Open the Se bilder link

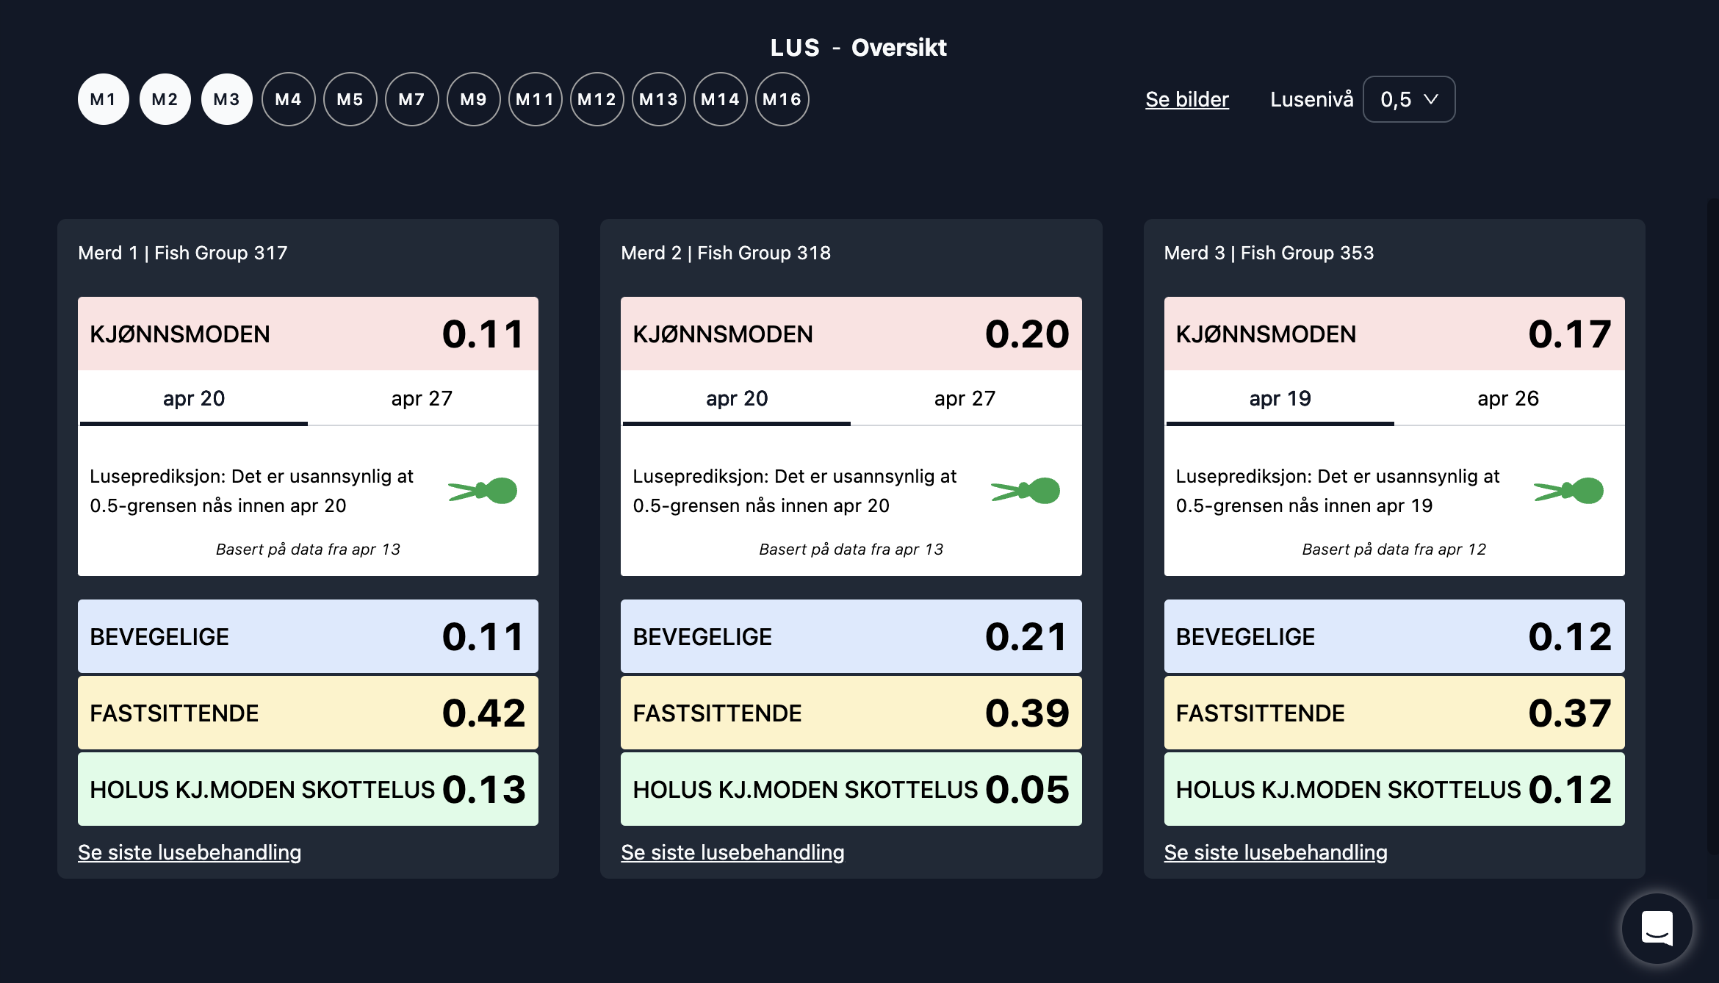tap(1186, 99)
